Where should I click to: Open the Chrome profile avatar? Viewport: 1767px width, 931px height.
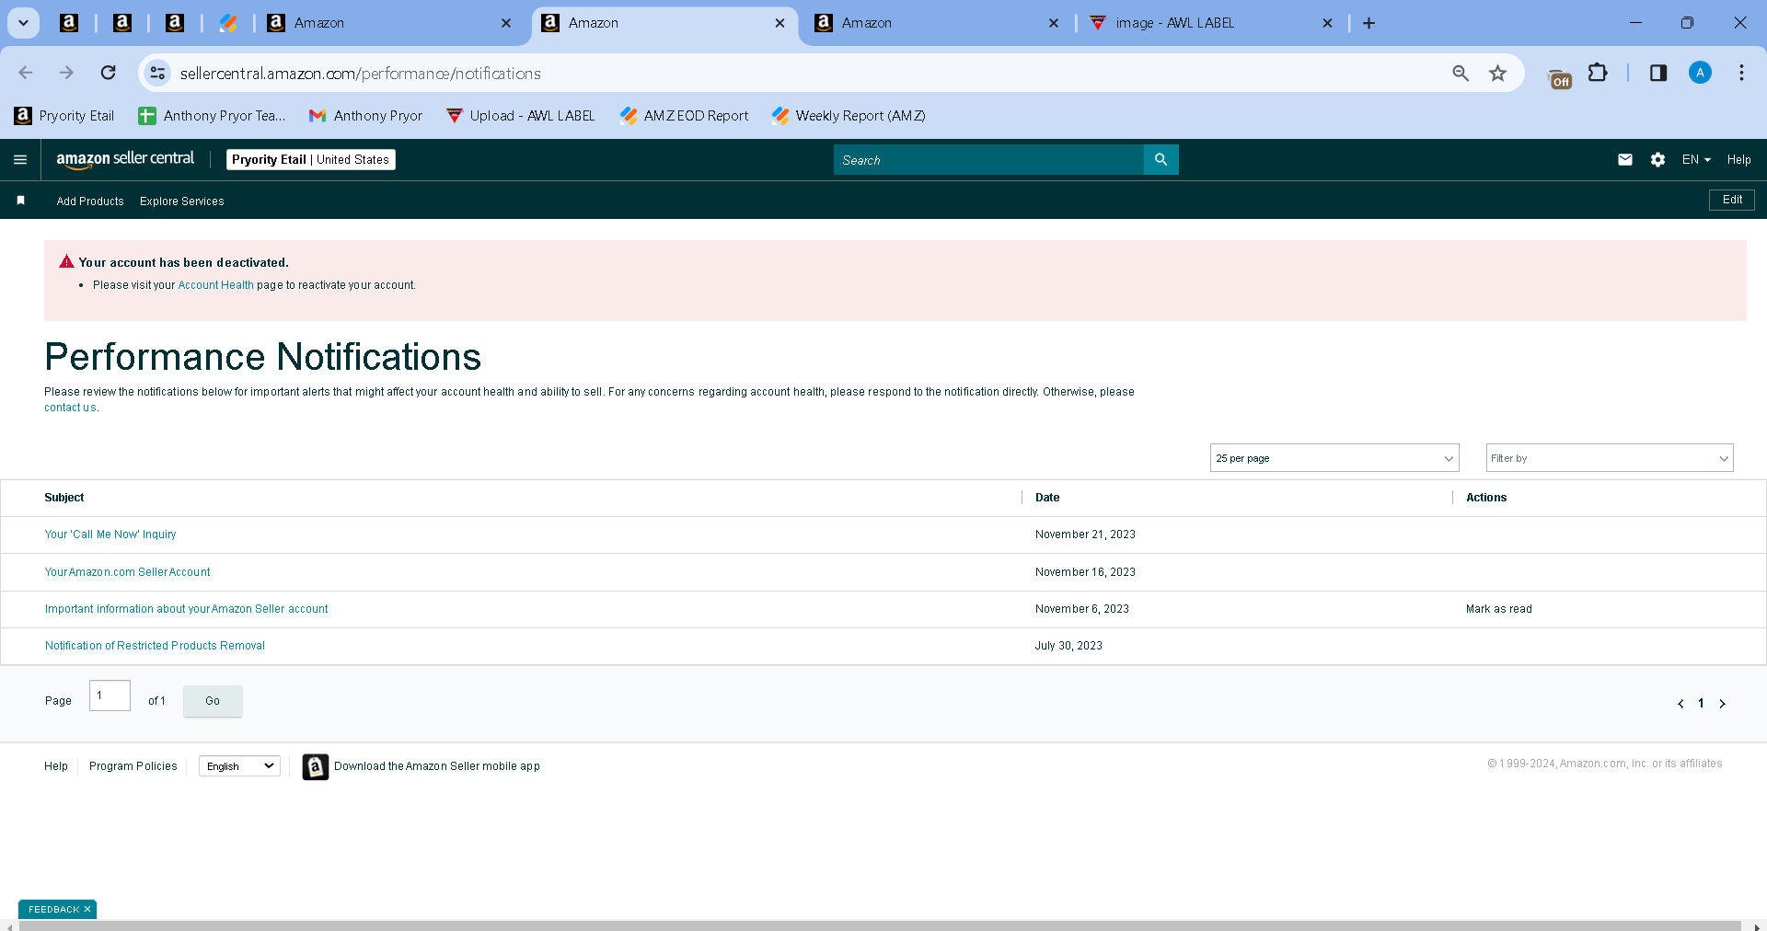tap(1700, 73)
